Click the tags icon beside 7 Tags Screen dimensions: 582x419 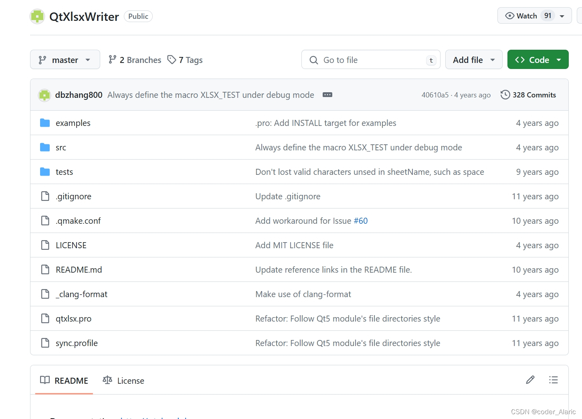(172, 60)
